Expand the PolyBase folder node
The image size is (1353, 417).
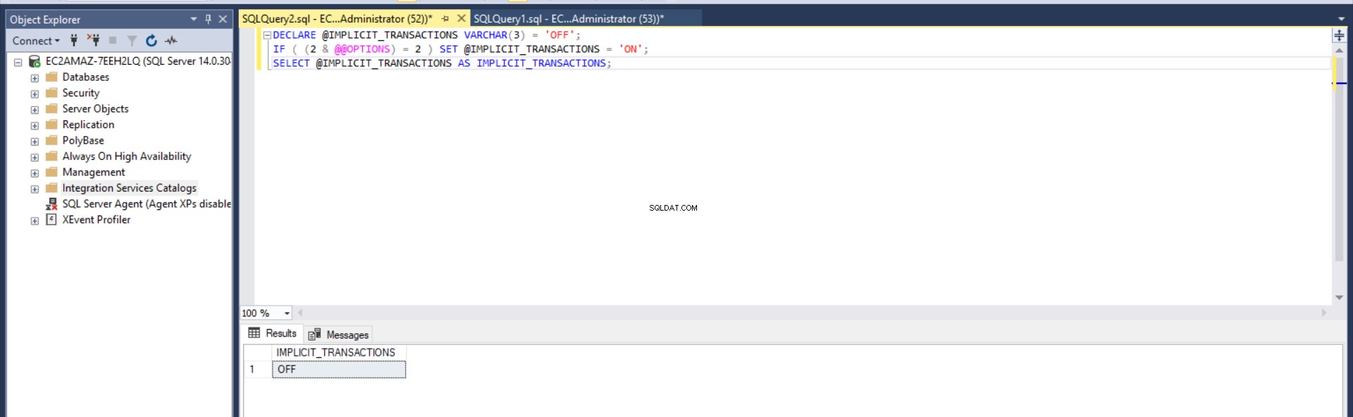point(35,142)
